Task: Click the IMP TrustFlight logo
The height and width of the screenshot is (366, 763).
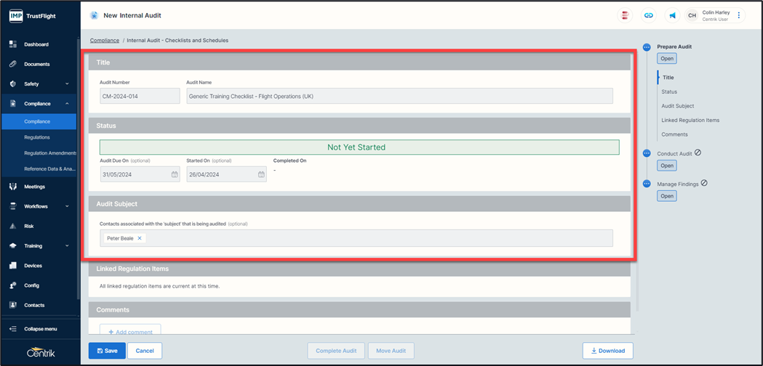Action: pyautogui.click(x=33, y=16)
